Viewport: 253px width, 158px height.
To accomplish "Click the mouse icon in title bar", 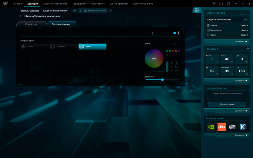I will [214, 4].
